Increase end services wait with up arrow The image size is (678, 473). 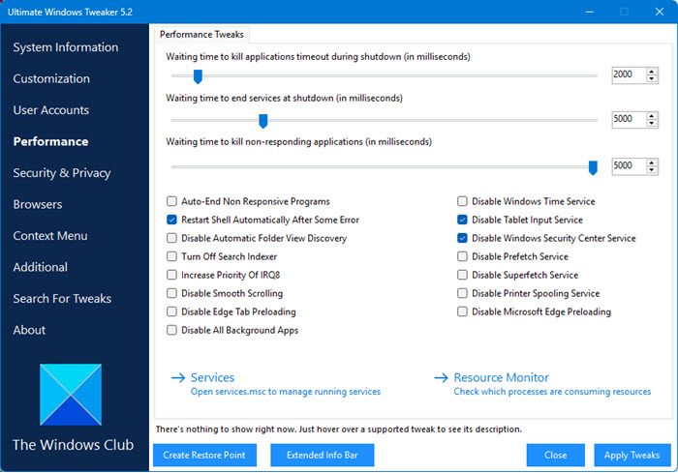tap(652, 116)
